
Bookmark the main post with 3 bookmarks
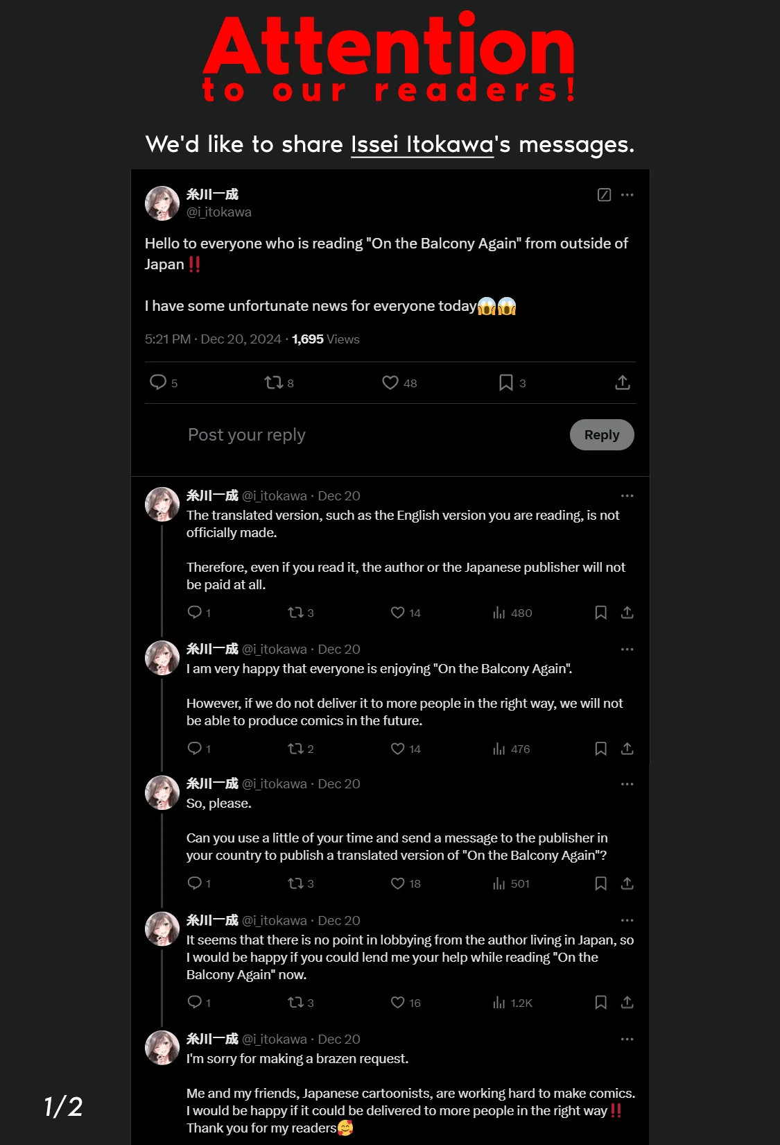pyautogui.click(x=506, y=382)
